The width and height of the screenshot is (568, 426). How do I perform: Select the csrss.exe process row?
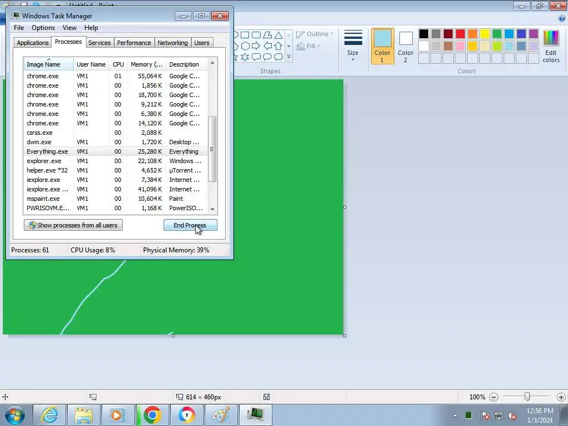pyautogui.click(x=115, y=133)
